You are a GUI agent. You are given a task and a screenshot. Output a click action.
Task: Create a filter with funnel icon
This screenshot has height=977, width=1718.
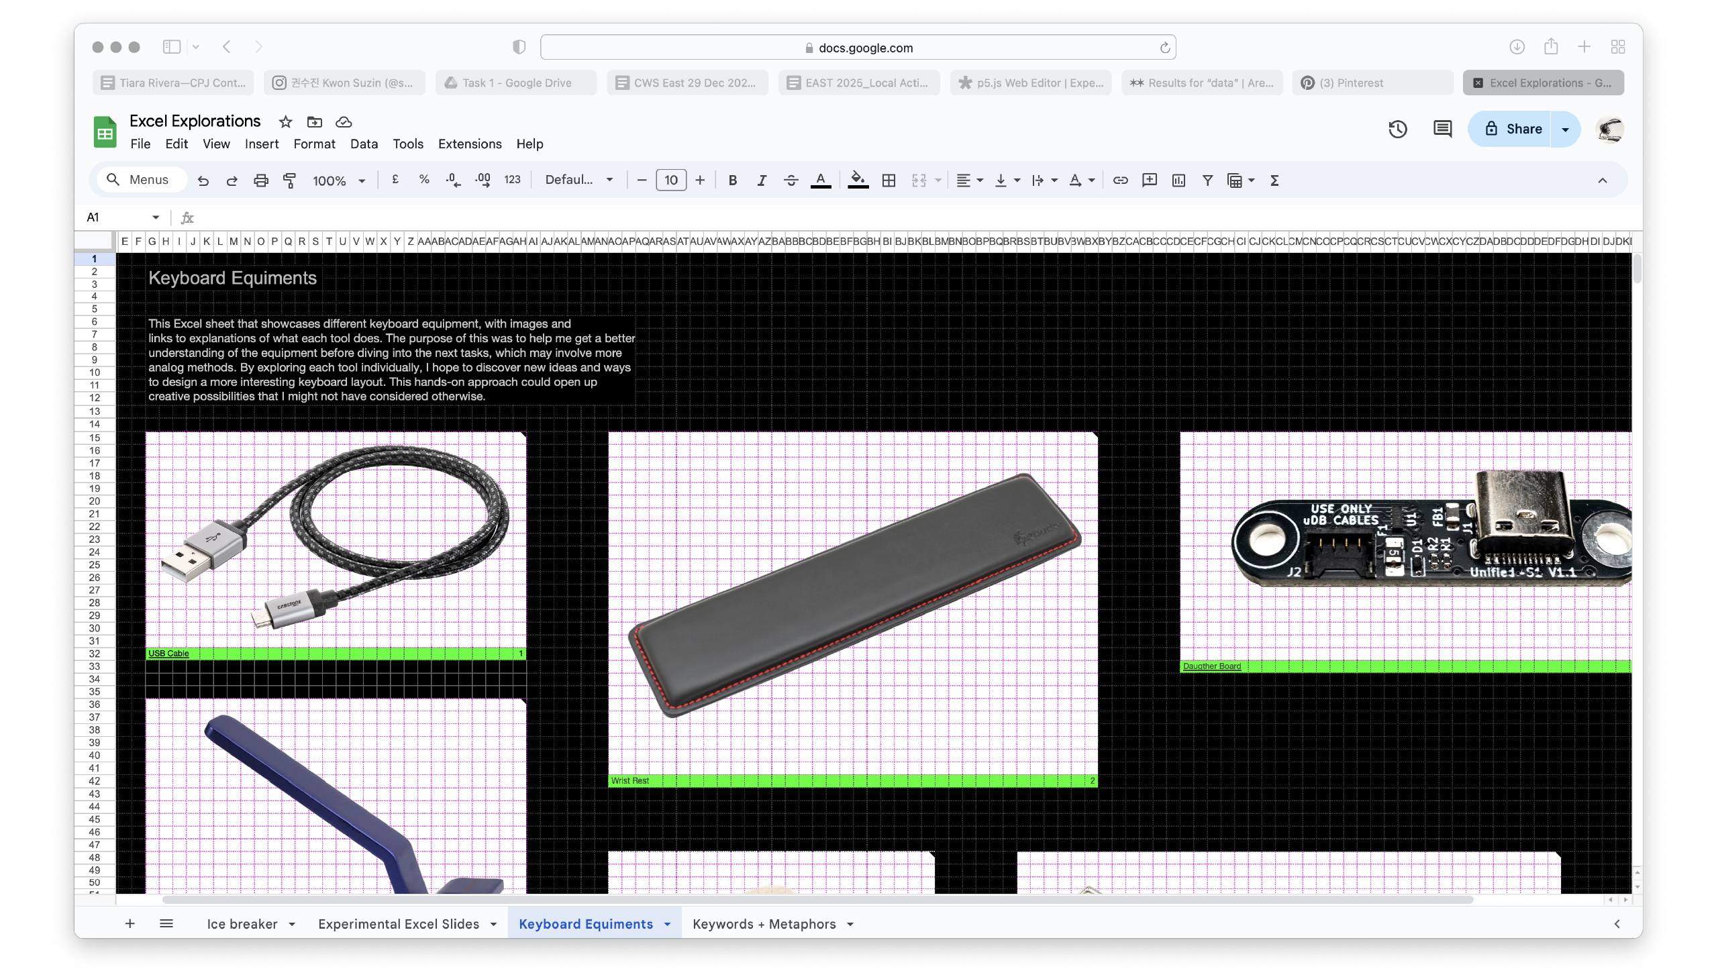pos(1207,180)
